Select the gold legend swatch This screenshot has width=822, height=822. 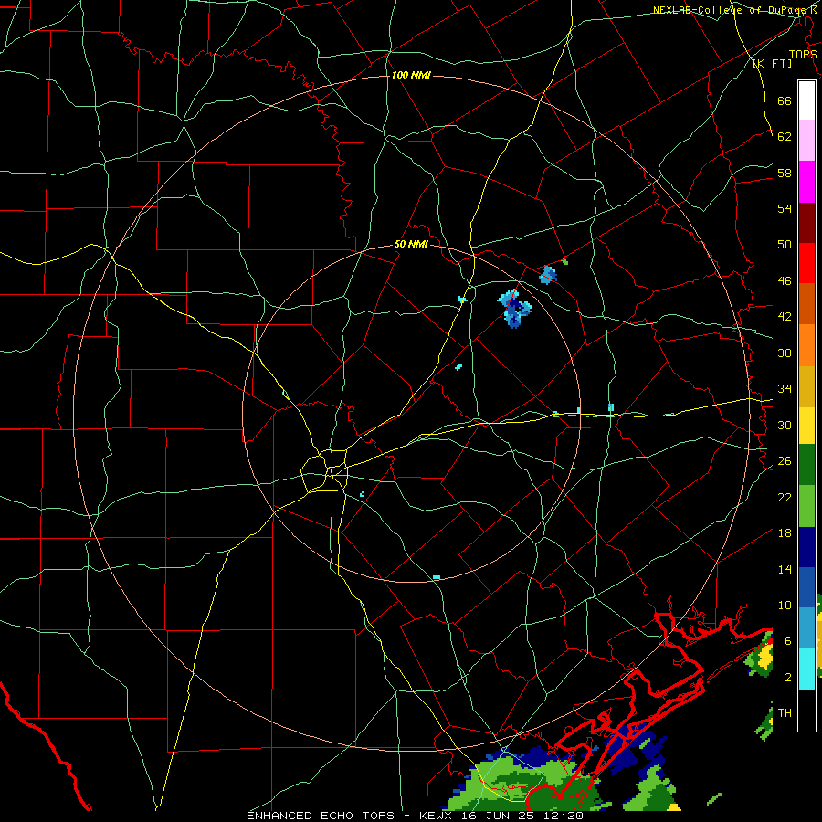(806, 386)
